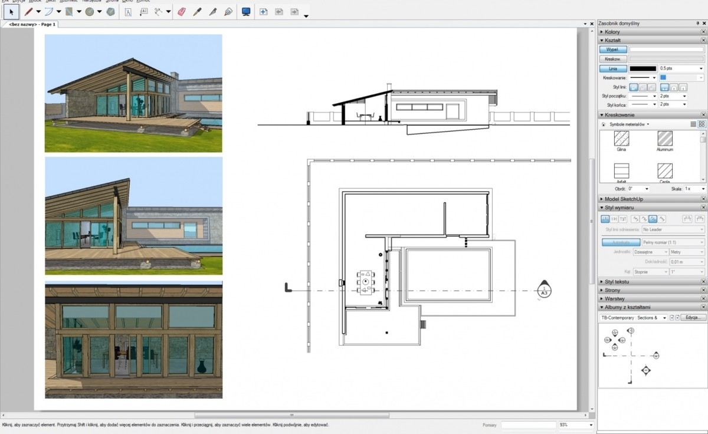Select the eraser tool
Screen dimensions: 708x434
pyautogui.click(x=181, y=12)
